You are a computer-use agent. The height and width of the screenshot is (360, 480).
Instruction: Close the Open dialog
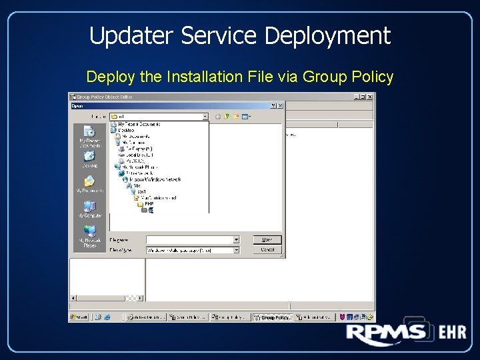tap(280, 105)
